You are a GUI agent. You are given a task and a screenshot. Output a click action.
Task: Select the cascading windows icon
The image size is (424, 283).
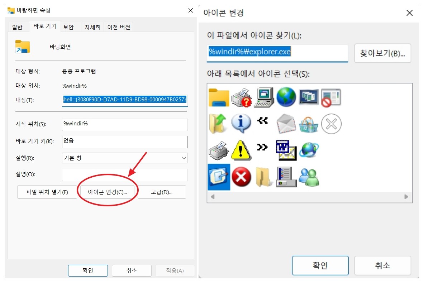tap(309, 97)
